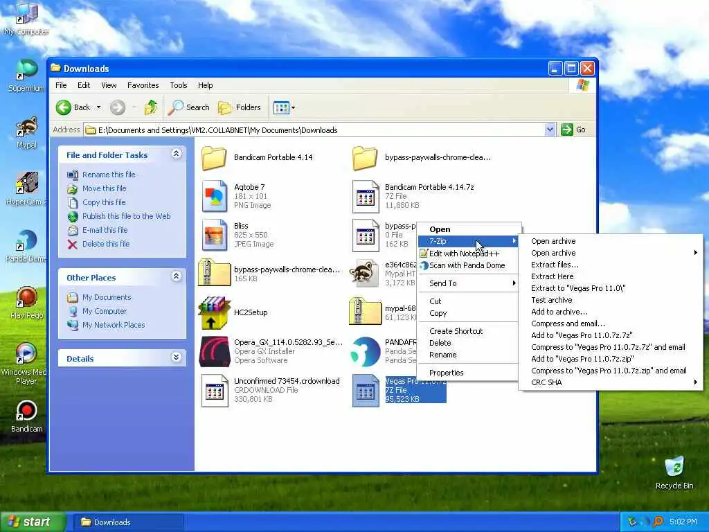The height and width of the screenshot is (532, 709).
Task: Open the Tools menu
Action: 178,85
